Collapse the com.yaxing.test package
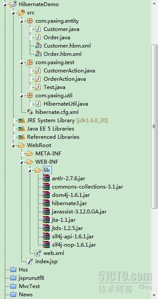Viewport: 158px width, 299px height. (x=21, y=62)
